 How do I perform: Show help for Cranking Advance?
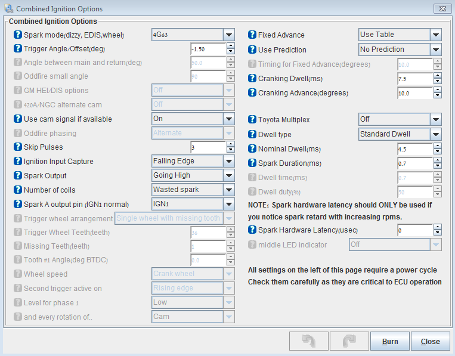(x=252, y=93)
